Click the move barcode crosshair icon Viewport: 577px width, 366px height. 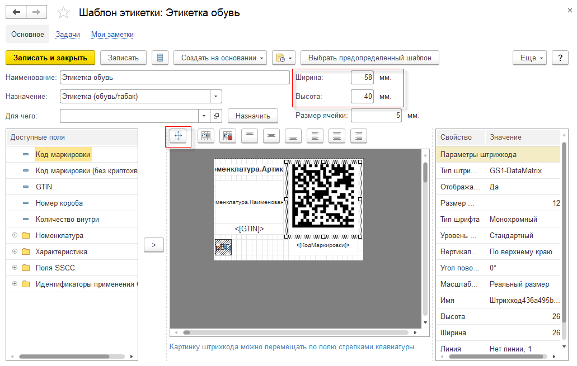click(178, 136)
